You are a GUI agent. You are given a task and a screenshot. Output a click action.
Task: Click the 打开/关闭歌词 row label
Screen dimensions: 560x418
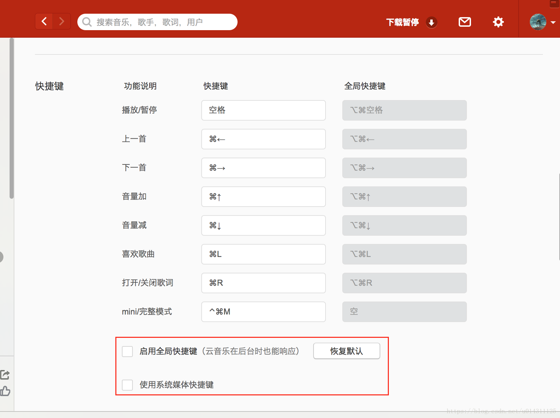148,283
